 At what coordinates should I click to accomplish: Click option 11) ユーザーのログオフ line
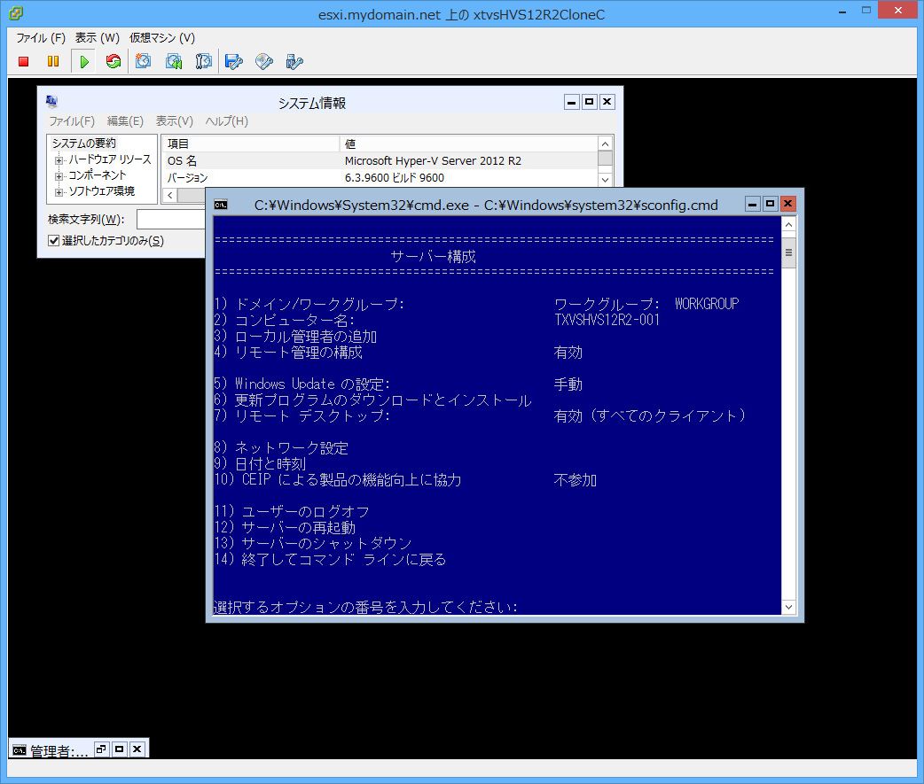click(292, 511)
